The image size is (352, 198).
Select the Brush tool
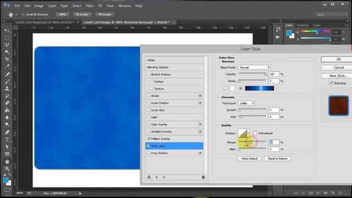7,81
